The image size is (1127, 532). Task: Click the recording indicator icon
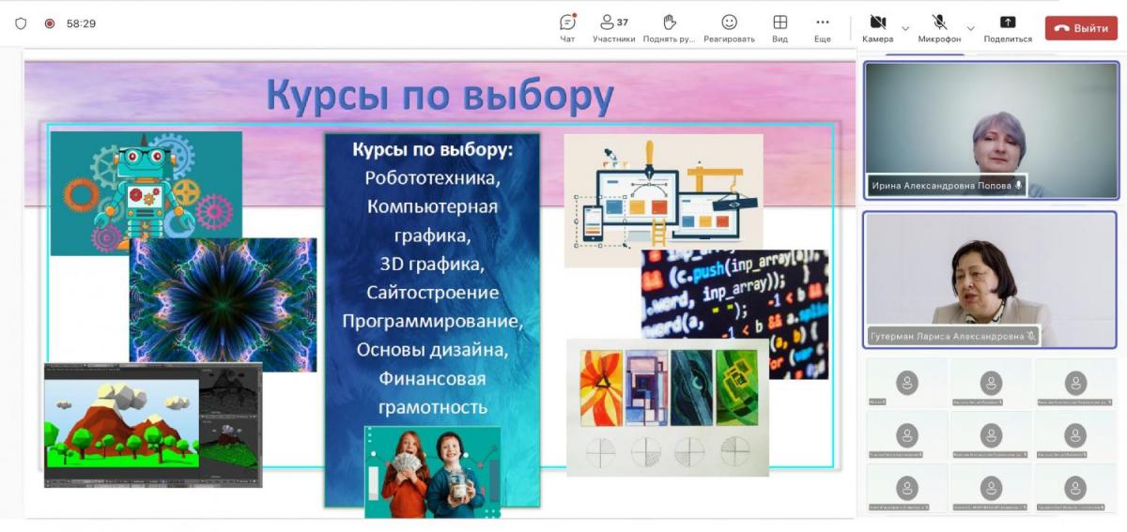pos(50,23)
